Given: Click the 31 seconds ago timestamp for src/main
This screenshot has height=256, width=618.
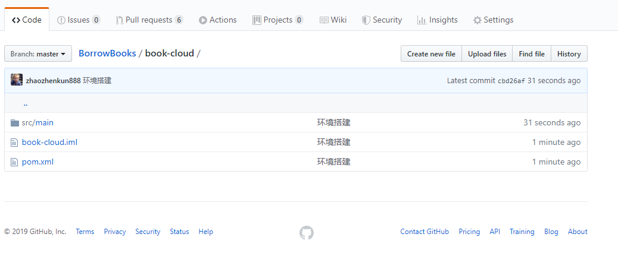Looking at the screenshot, I should 552,123.
